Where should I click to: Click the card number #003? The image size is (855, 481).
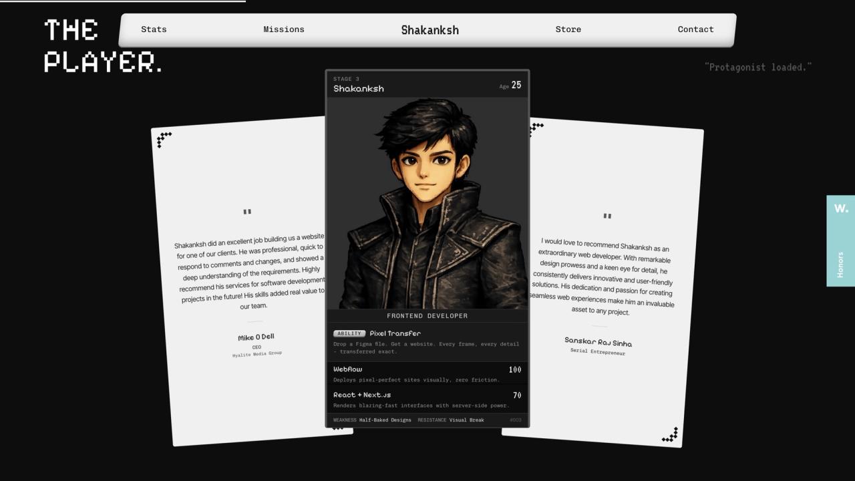point(515,420)
